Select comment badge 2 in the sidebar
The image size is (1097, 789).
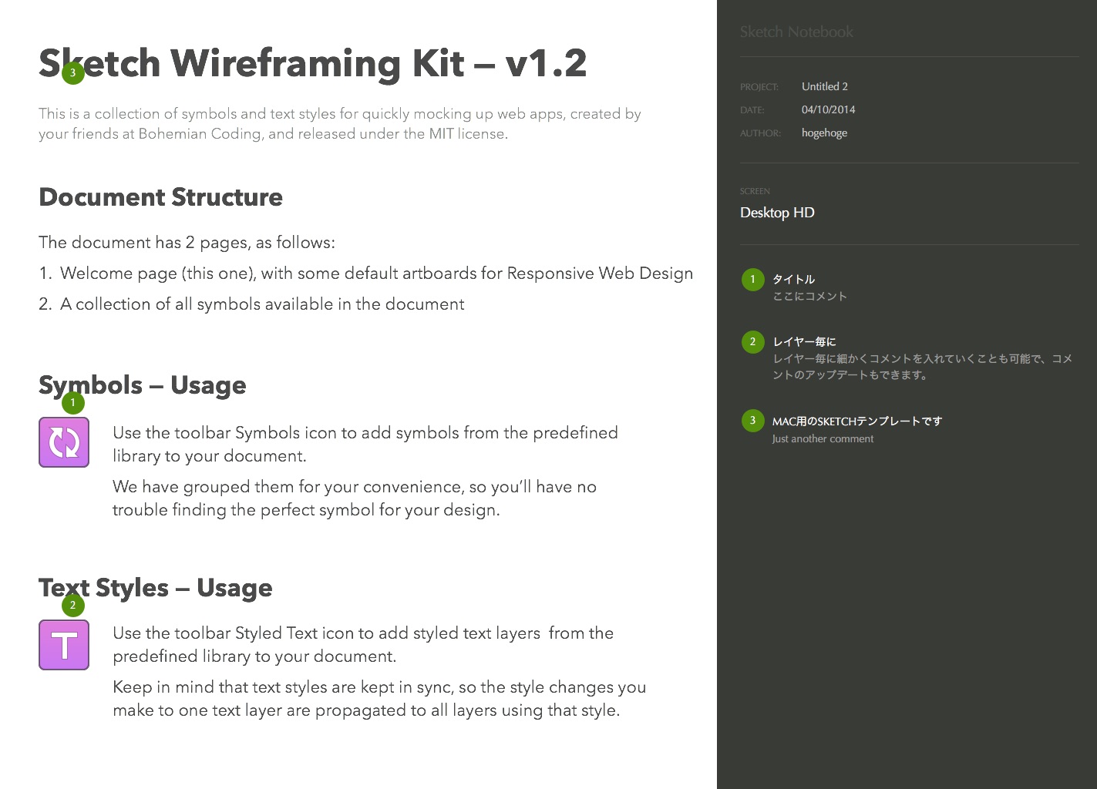coord(752,341)
